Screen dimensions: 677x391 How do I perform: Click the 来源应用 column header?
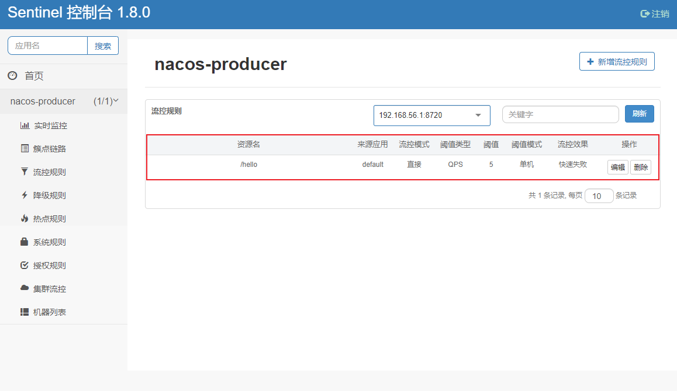[x=372, y=144]
